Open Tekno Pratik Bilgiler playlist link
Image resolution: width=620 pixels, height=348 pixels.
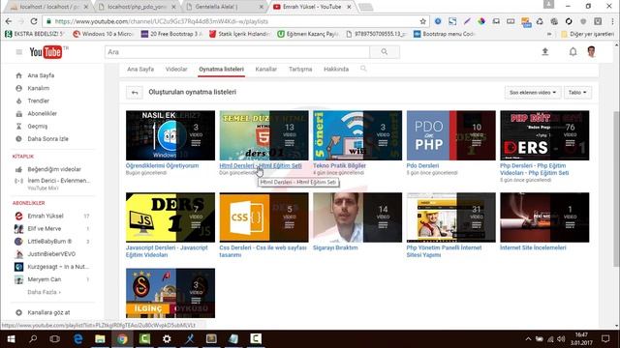(x=339, y=165)
